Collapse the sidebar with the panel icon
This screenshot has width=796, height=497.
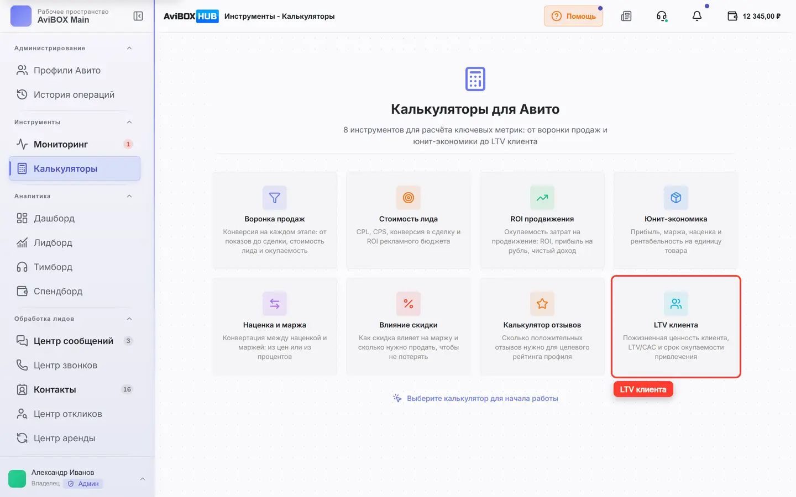138,16
